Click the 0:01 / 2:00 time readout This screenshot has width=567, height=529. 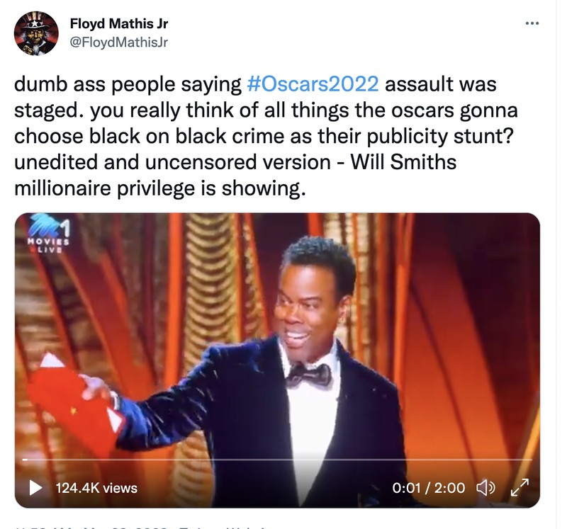[428, 487]
